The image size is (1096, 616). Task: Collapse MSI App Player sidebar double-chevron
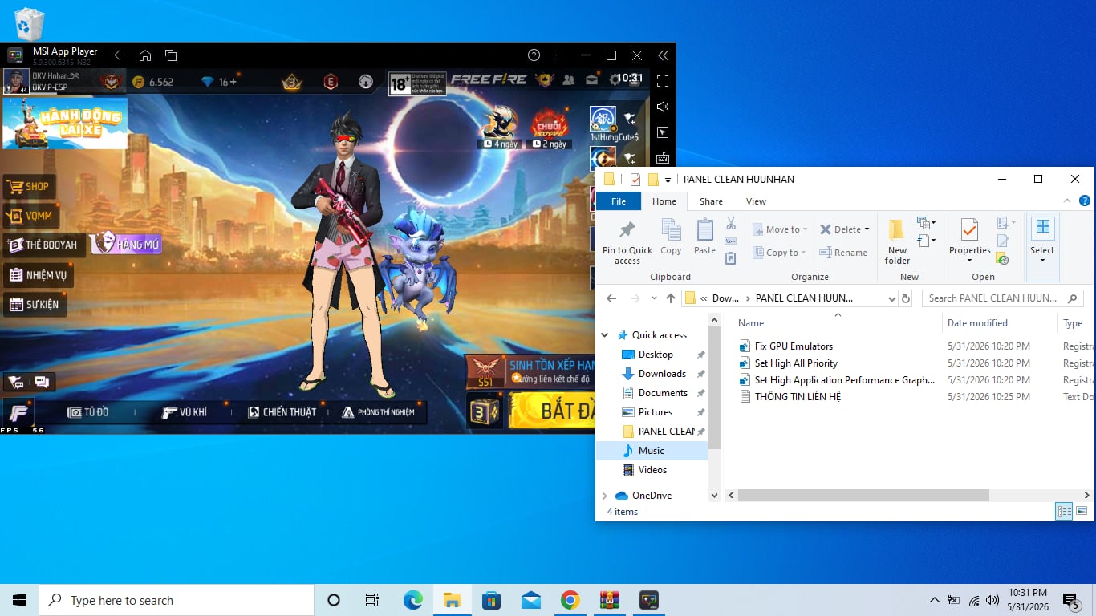(663, 55)
